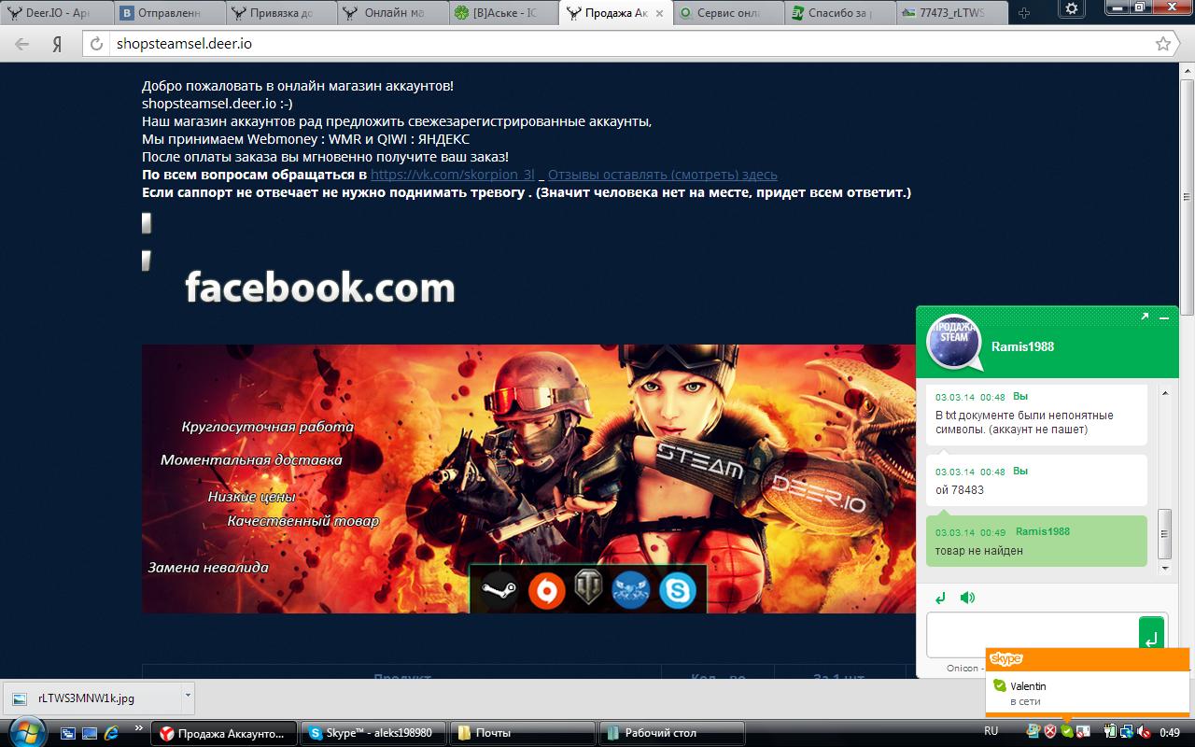
Task: Expand download item options arrow
Action: [x=188, y=696]
